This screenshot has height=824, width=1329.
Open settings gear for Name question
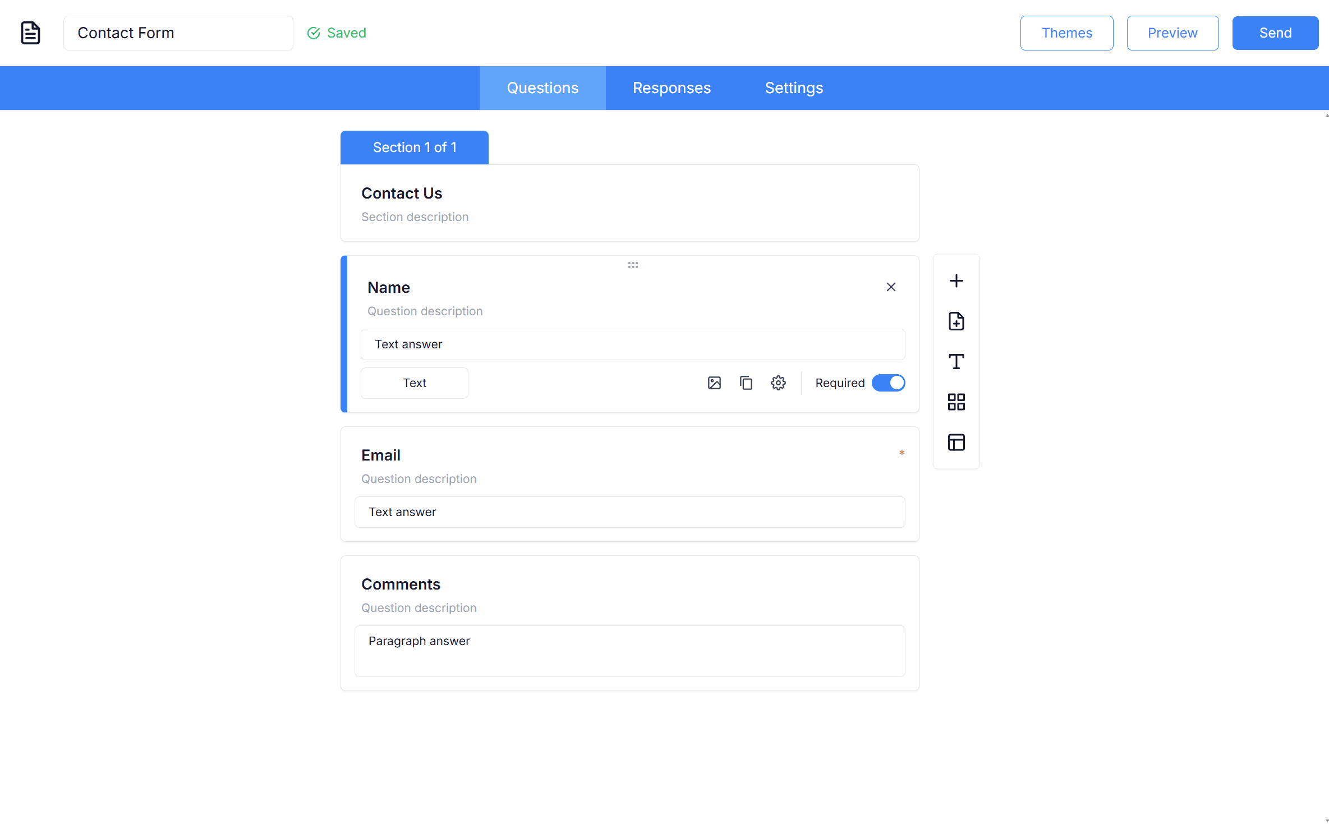(x=778, y=383)
